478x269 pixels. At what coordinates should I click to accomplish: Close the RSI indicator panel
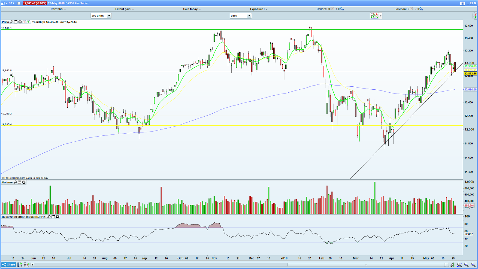57,217
